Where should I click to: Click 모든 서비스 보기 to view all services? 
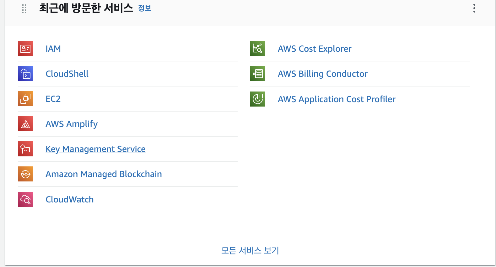click(250, 250)
